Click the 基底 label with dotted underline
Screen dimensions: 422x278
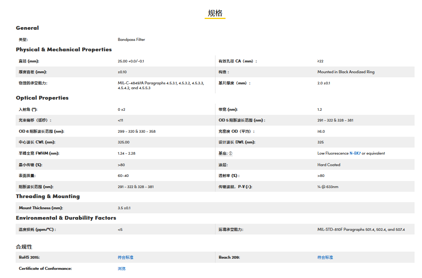(x=223, y=153)
